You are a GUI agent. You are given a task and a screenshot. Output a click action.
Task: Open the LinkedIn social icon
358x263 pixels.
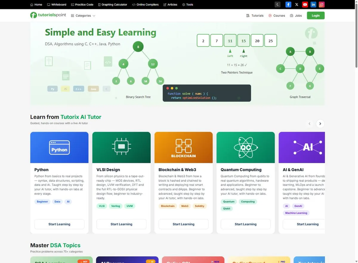point(313,4)
